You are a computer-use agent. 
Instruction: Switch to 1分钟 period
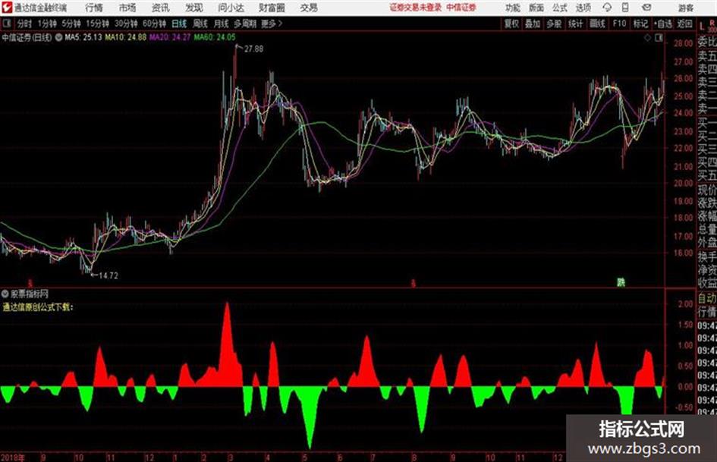point(47,24)
